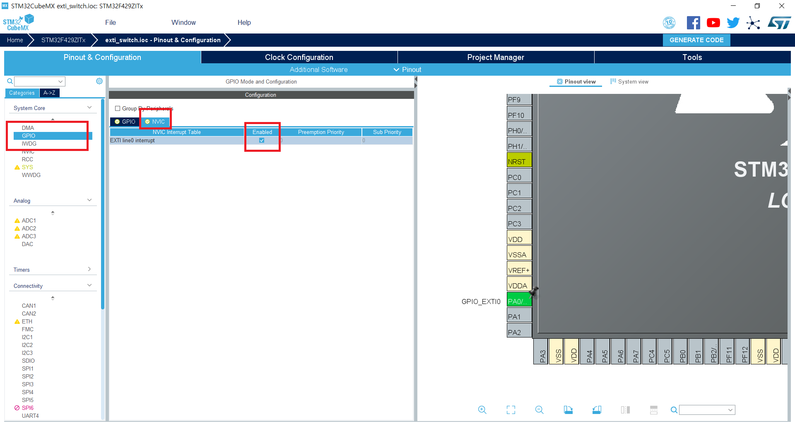The width and height of the screenshot is (795, 426).
Task: Collapse the Analog category
Action: click(x=89, y=200)
